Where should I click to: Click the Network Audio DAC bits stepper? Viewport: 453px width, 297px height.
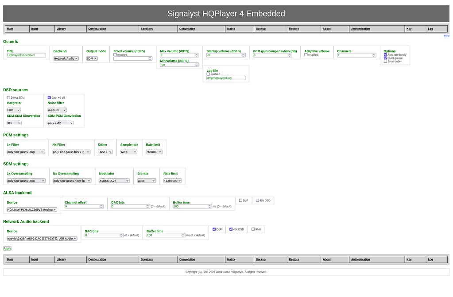click(122, 235)
